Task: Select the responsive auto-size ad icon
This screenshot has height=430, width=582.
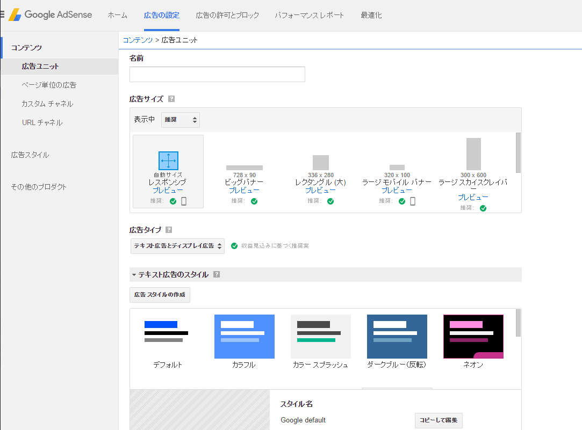Action: pos(168,161)
